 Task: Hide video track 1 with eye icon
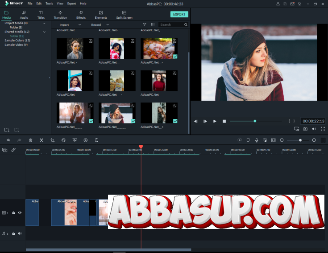20,213
